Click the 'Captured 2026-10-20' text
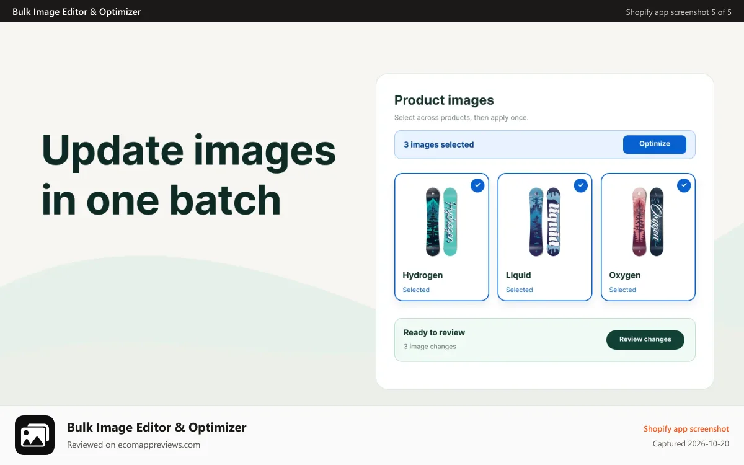The height and width of the screenshot is (465, 744). coord(691,444)
